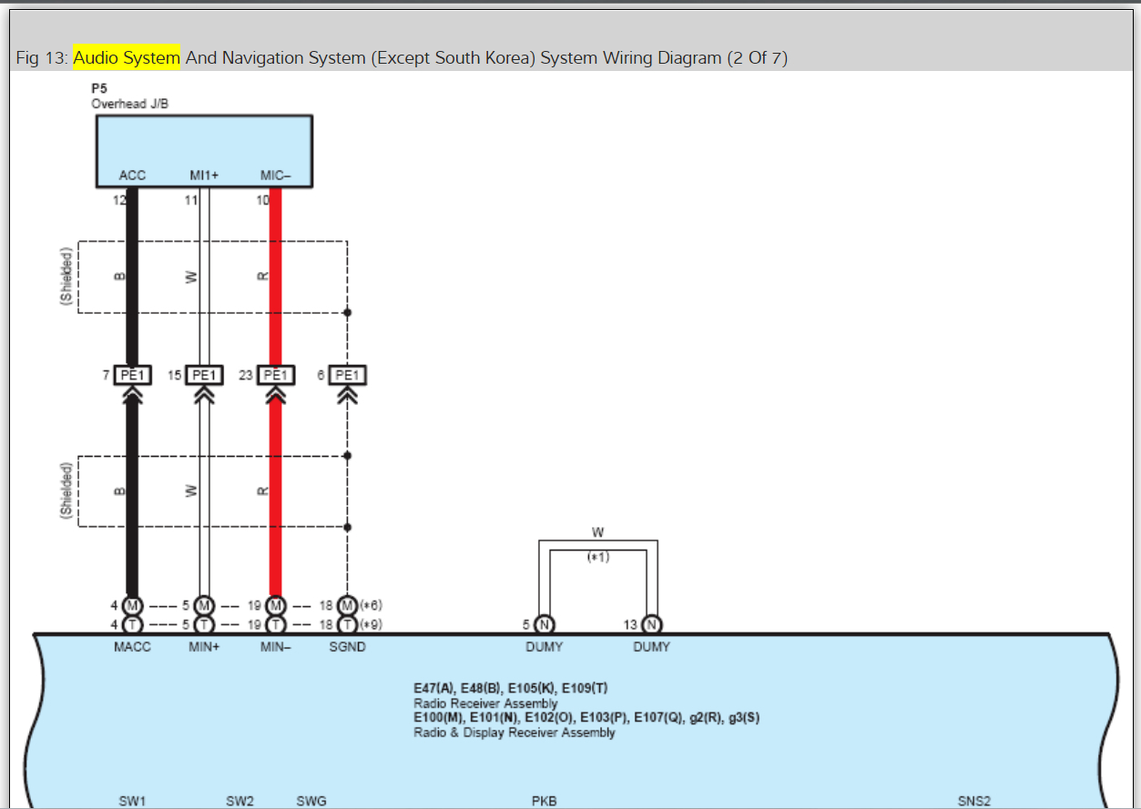Click the N connector circle at pin 5
This screenshot has height=809, width=1141.
pyautogui.click(x=544, y=624)
